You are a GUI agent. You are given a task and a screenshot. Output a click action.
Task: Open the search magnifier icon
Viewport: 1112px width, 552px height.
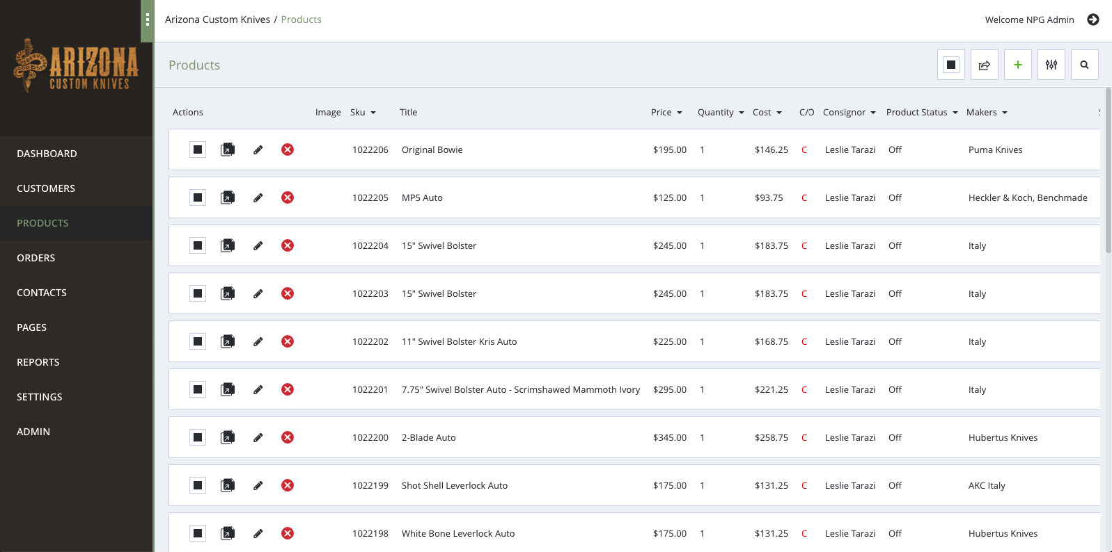click(x=1085, y=65)
